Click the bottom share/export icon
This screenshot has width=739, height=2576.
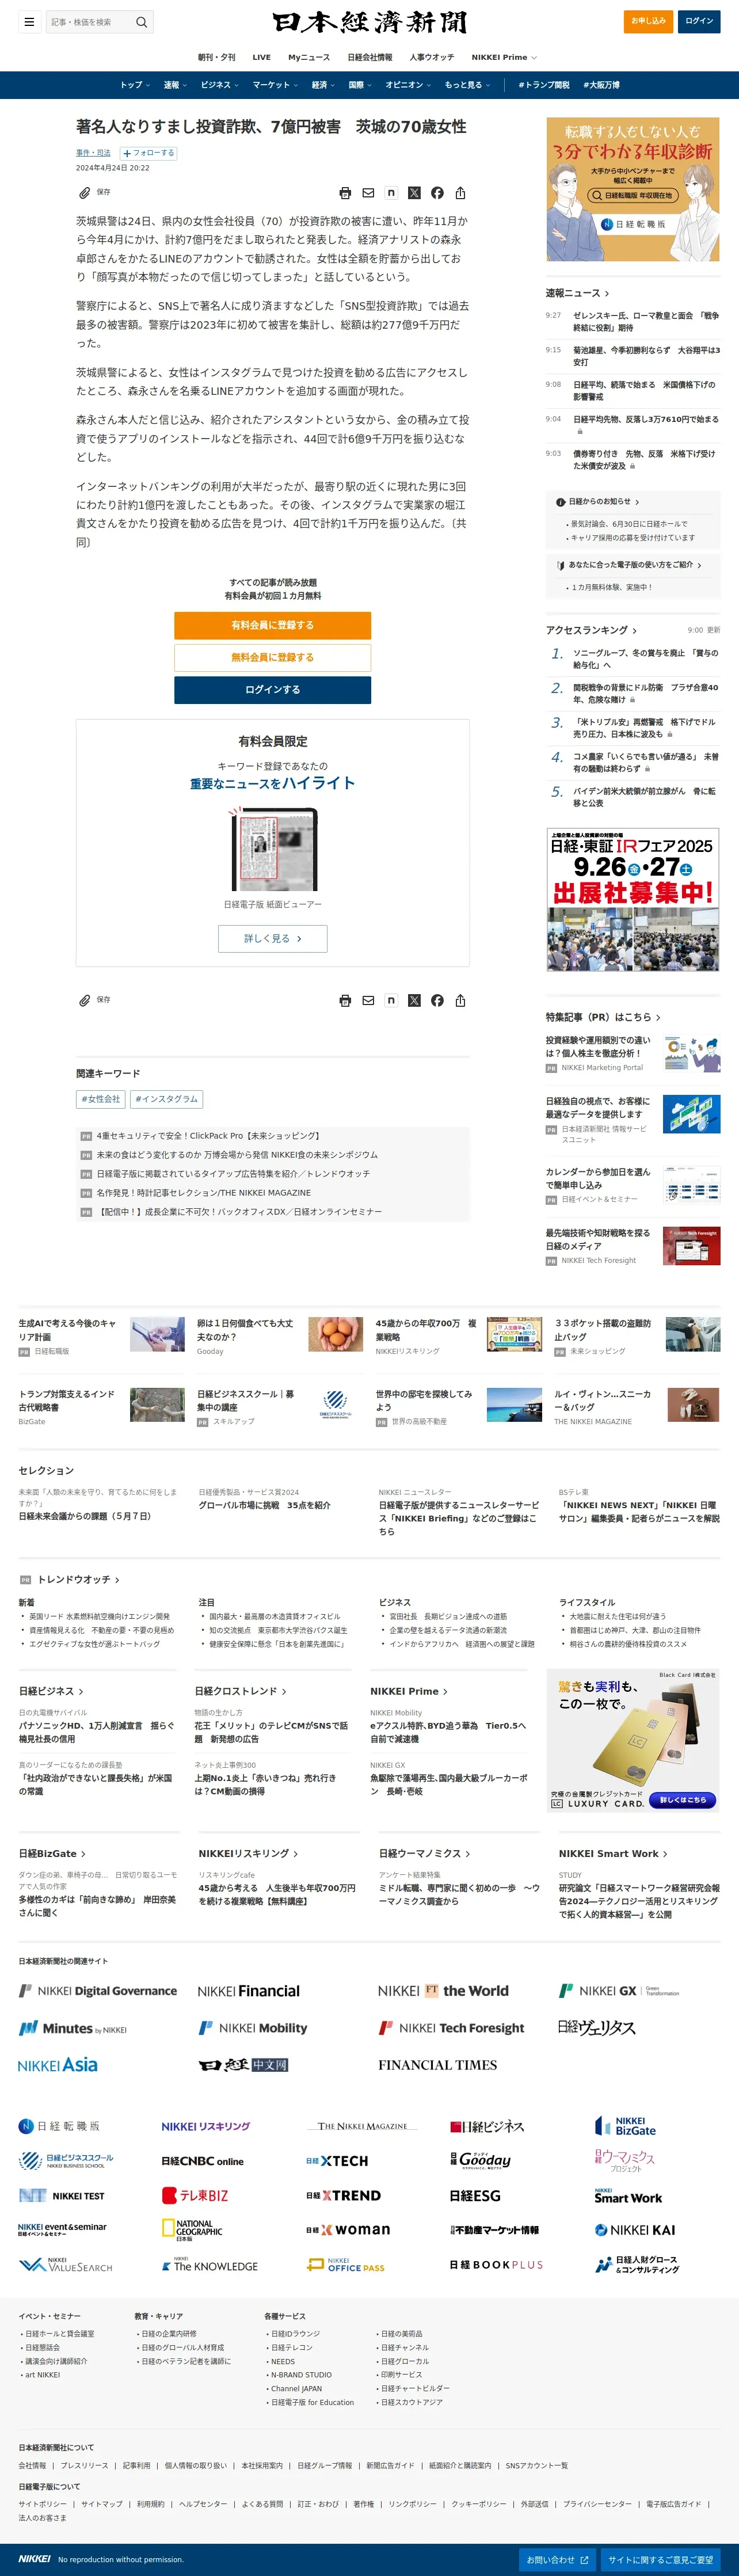click(460, 1000)
